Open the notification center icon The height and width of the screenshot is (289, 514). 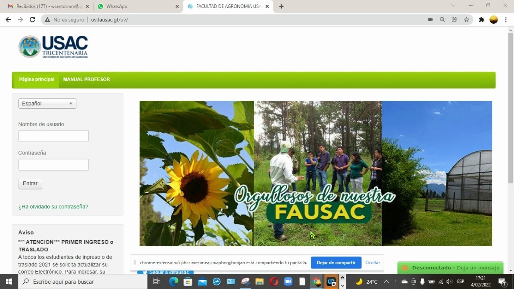pyautogui.click(x=502, y=281)
